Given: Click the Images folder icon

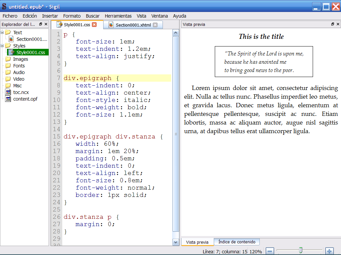Looking at the screenshot, I should coord(8,59).
